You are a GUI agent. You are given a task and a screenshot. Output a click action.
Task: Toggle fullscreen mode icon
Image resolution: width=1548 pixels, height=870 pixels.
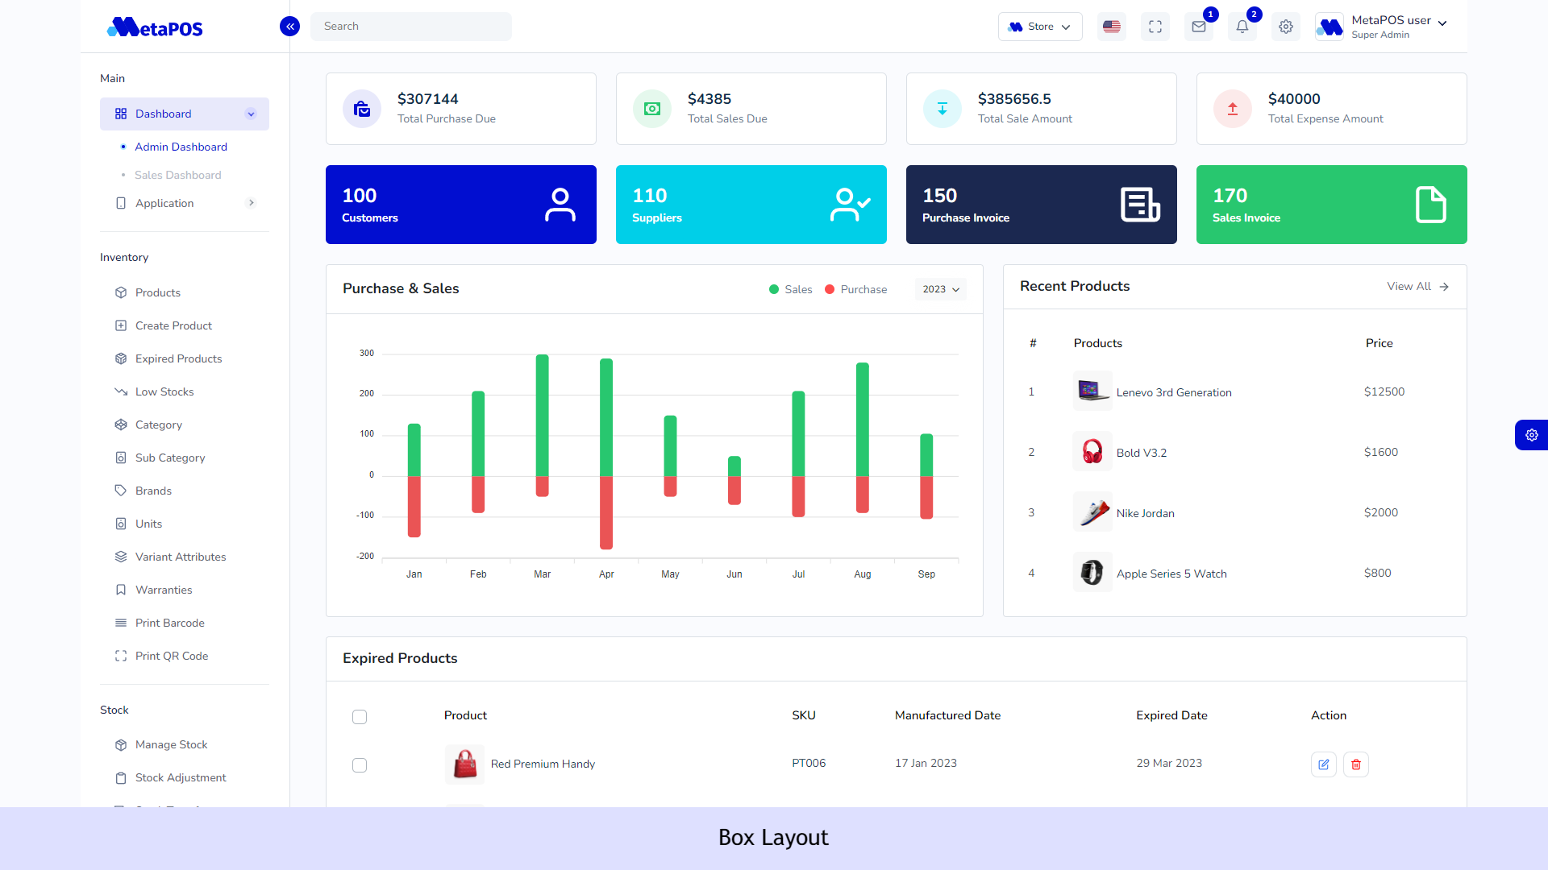coord(1155,27)
